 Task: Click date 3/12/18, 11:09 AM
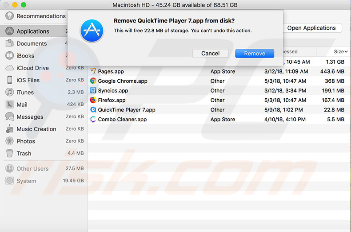pos(286,71)
